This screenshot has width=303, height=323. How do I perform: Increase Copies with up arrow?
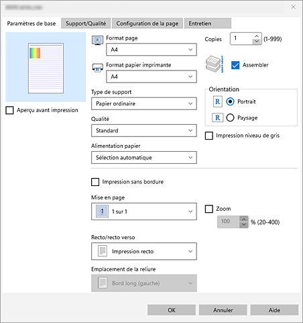pyautogui.click(x=257, y=36)
